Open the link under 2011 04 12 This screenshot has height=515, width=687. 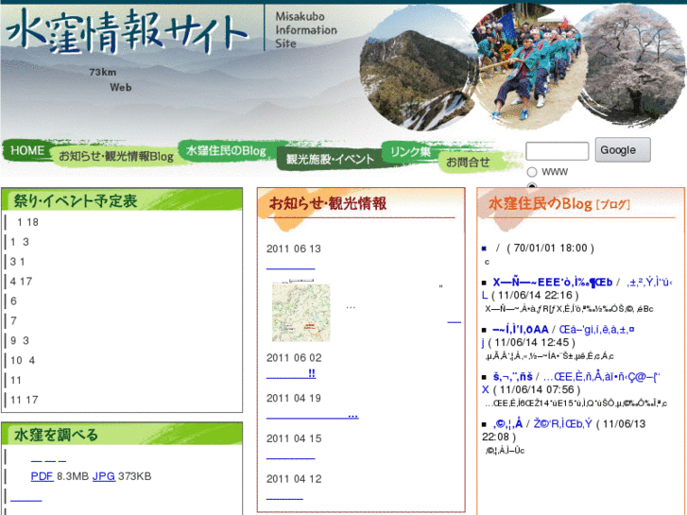point(284,496)
